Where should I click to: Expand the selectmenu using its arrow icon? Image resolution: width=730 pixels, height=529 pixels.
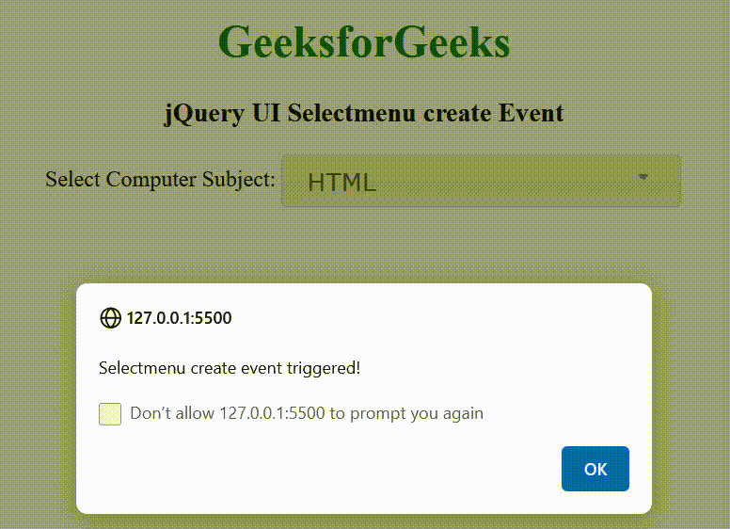coord(643,177)
